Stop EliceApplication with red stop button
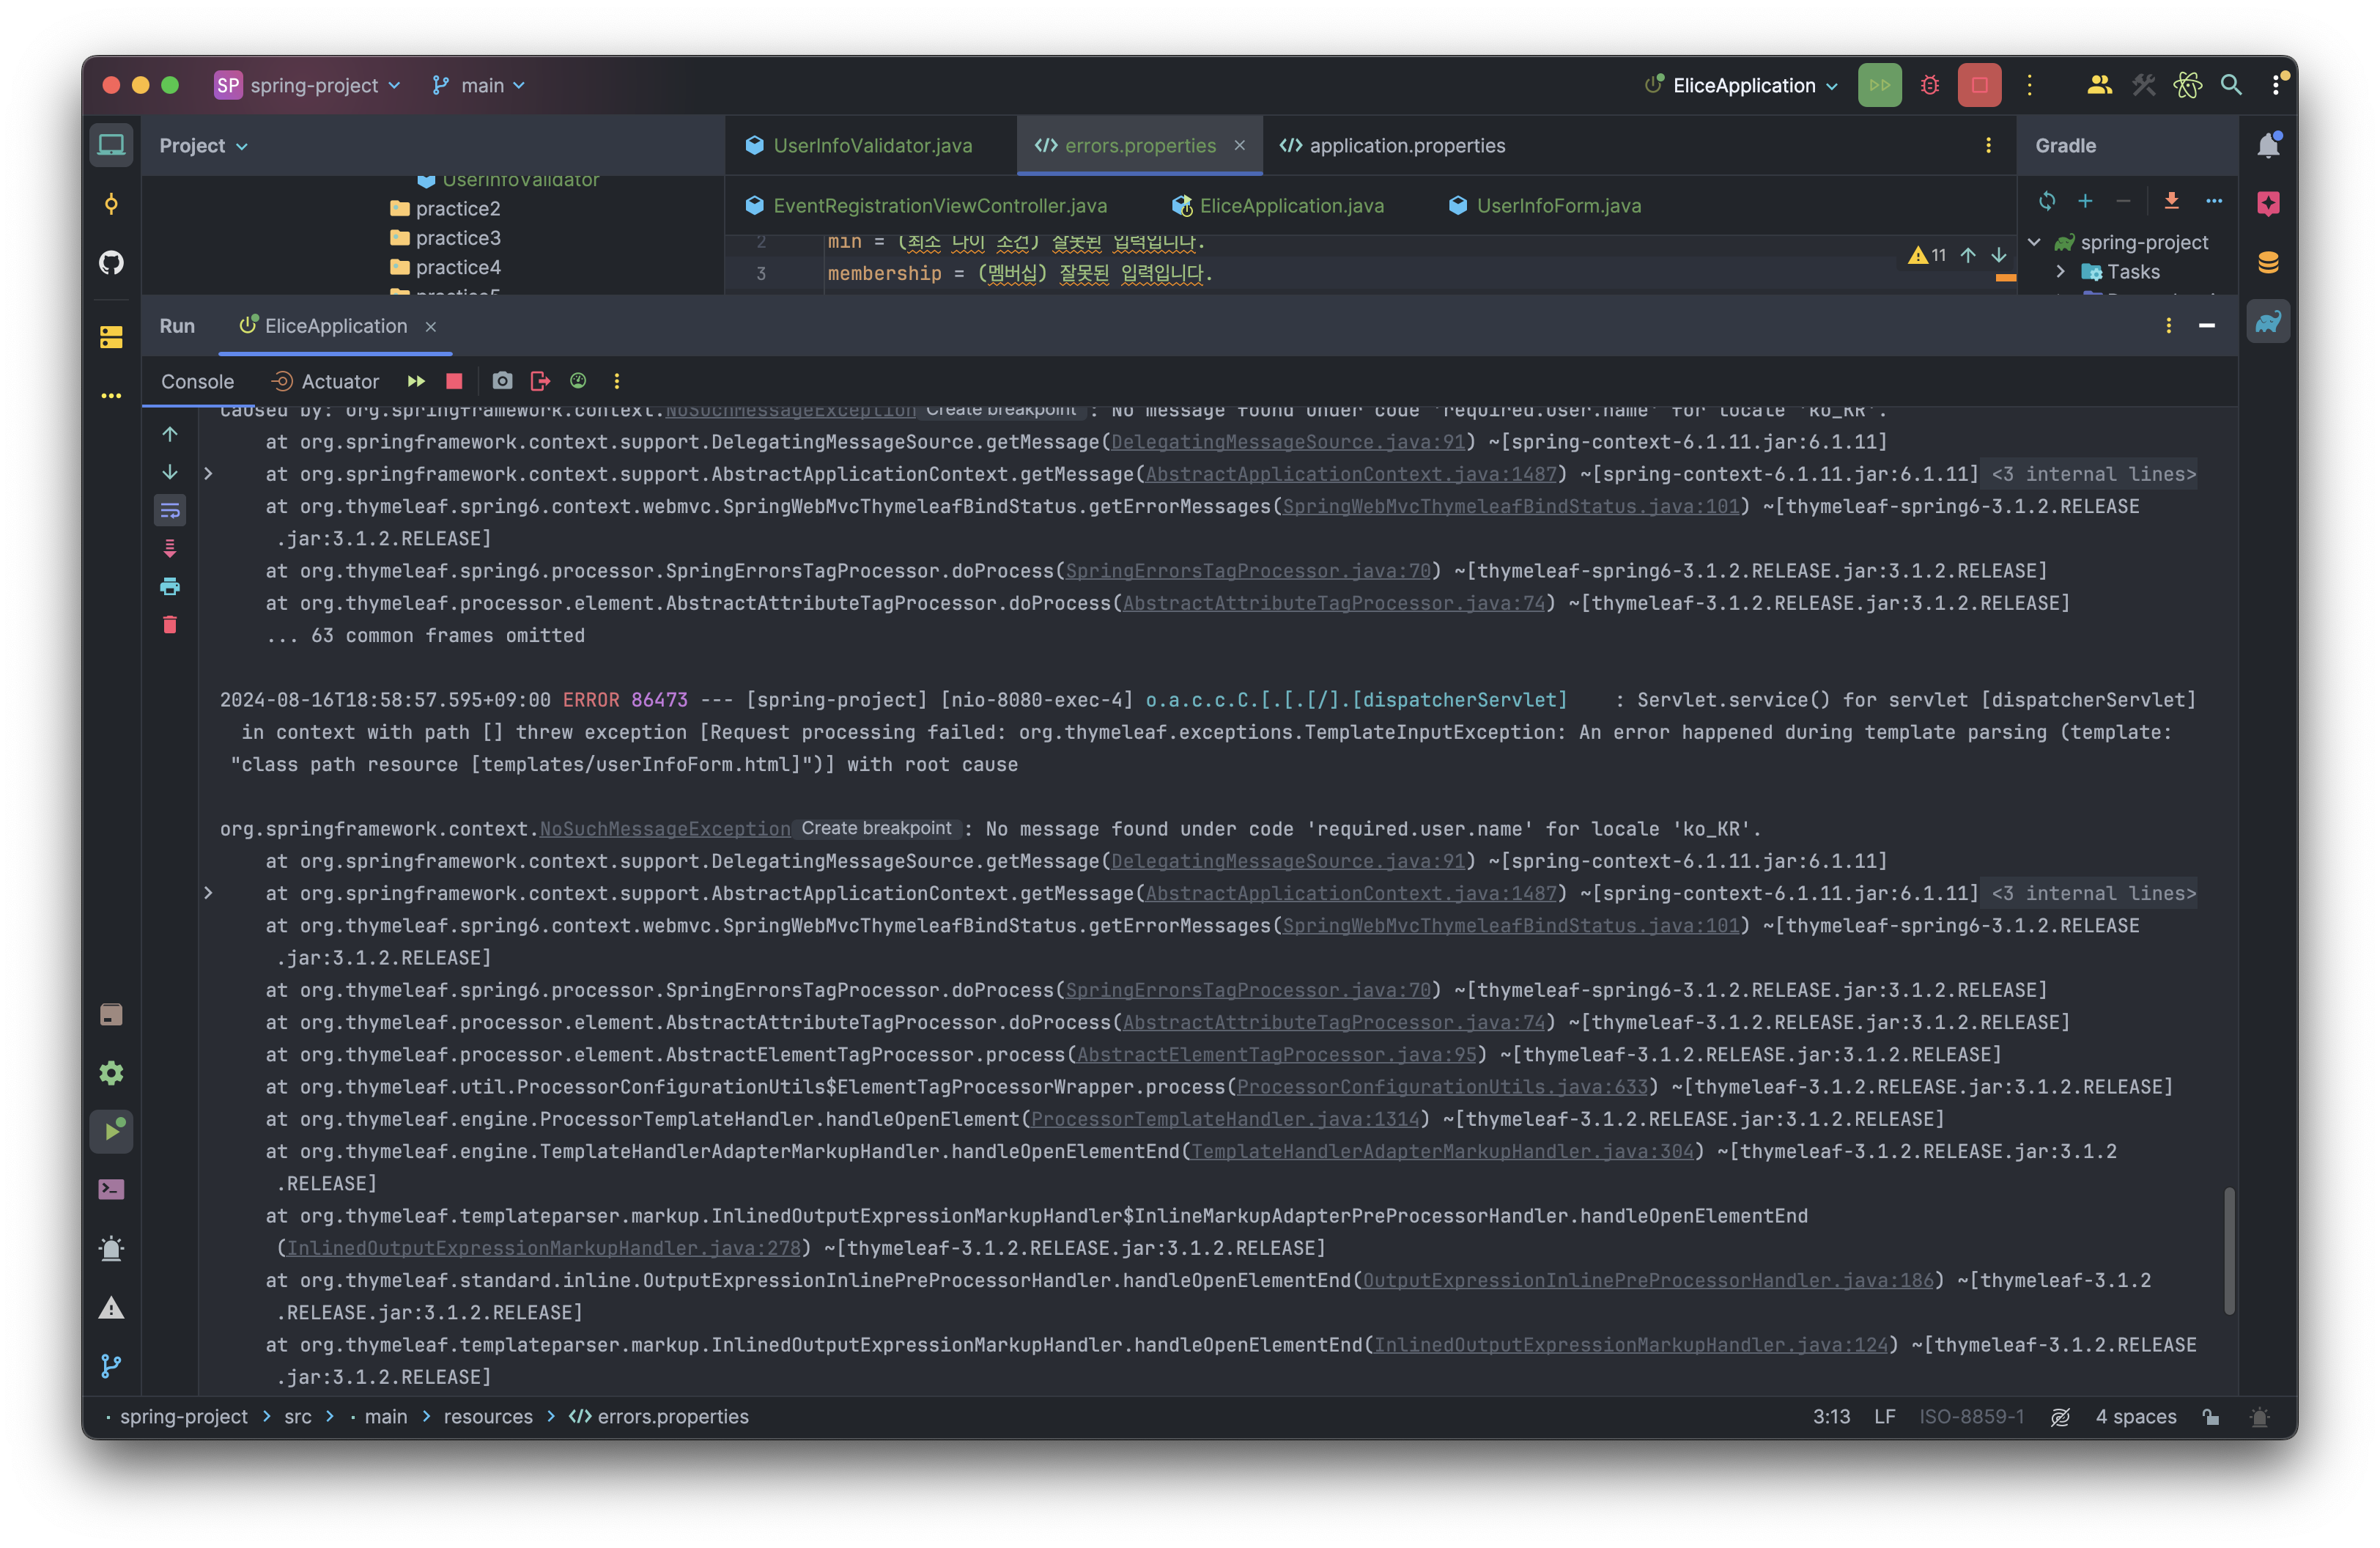This screenshot has height=1548, width=2380. [1979, 85]
